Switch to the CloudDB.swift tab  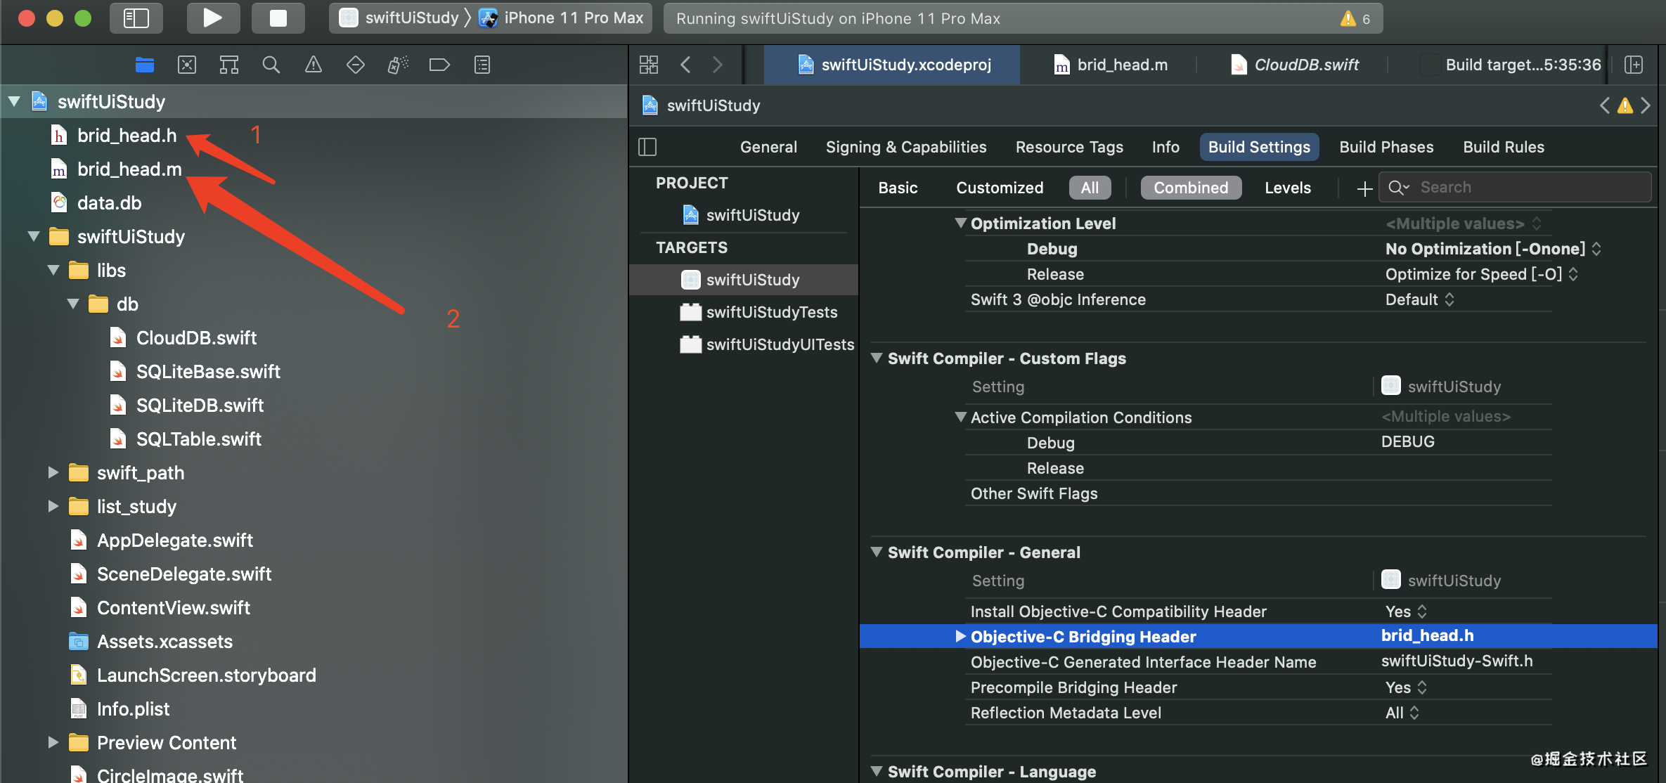coord(1294,65)
